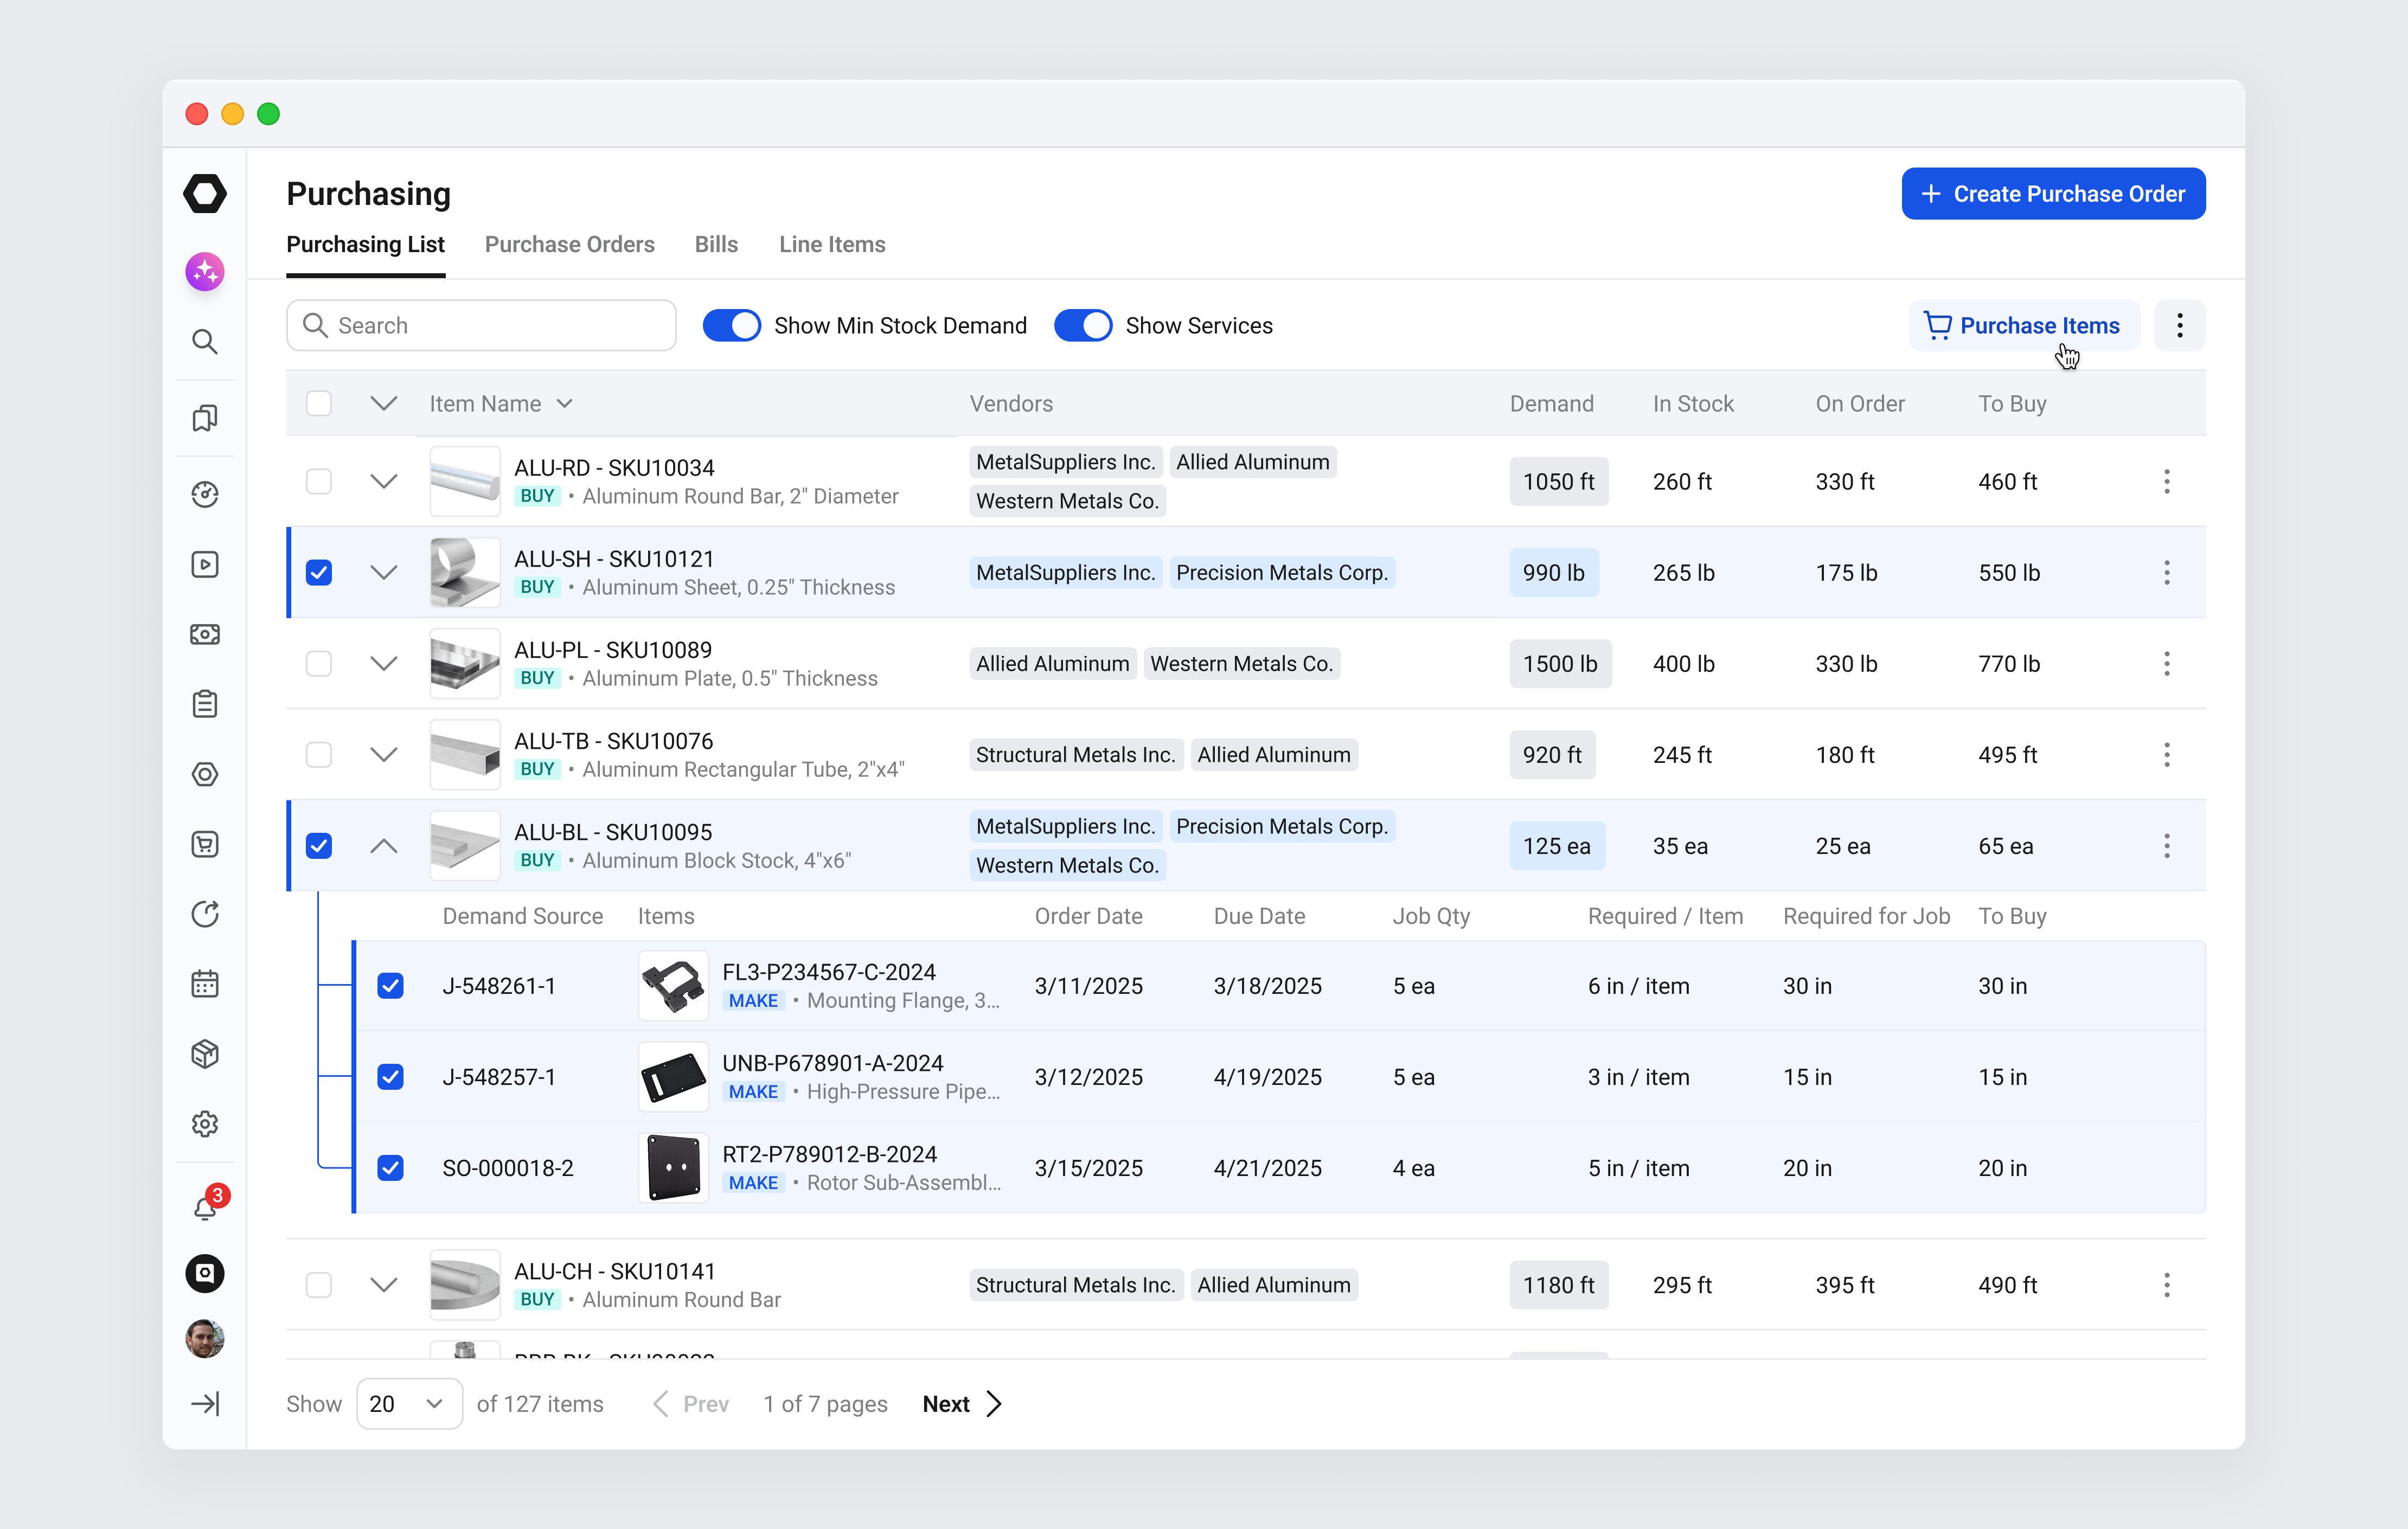Expand the ALU-TB - SKU10076 row
The width and height of the screenshot is (2408, 1529).
[384, 754]
